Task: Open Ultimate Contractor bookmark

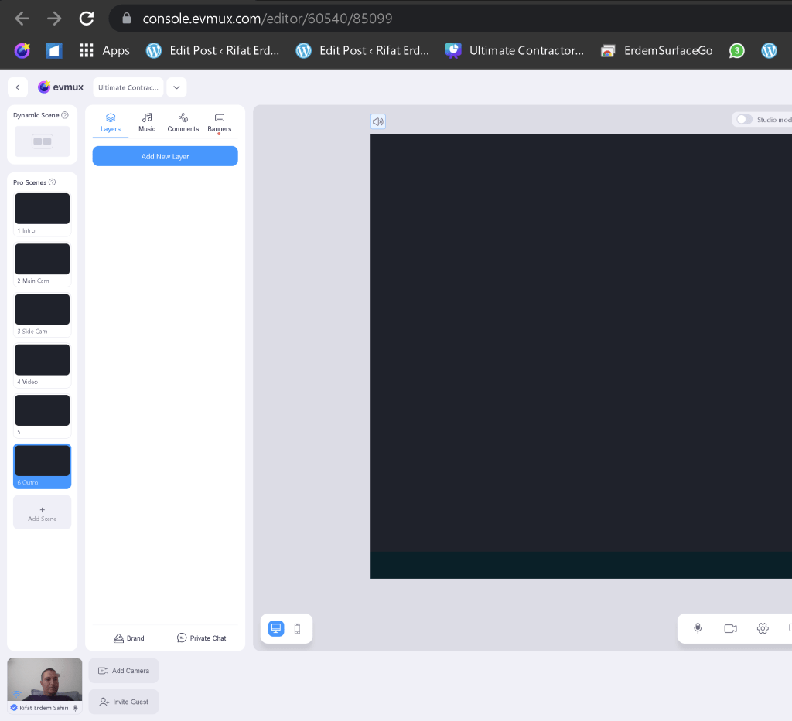Action: coord(514,50)
